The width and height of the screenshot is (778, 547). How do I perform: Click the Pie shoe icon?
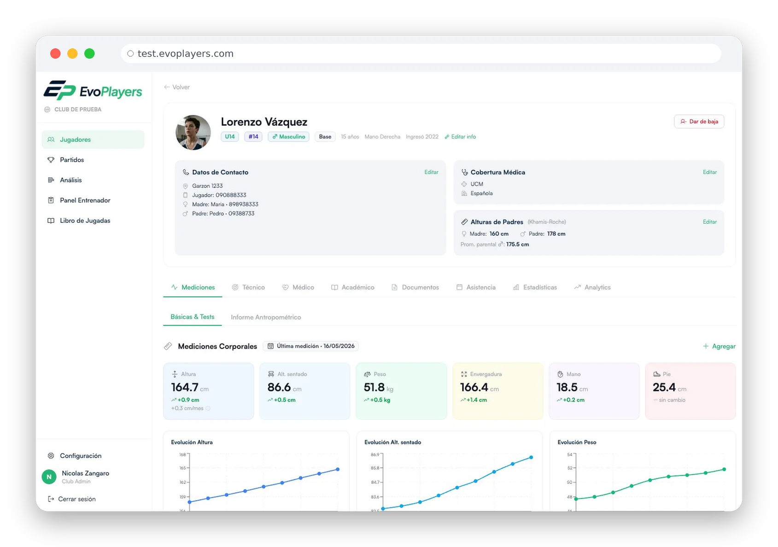click(657, 374)
